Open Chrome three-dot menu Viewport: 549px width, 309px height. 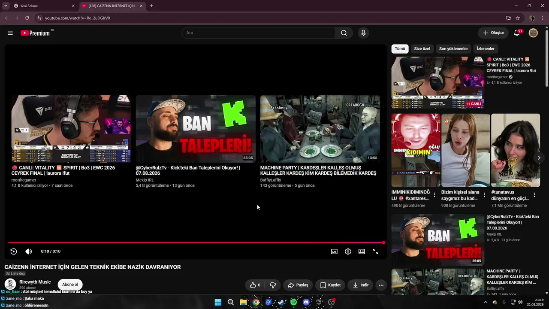pyautogui.click(x=542, y=18)
